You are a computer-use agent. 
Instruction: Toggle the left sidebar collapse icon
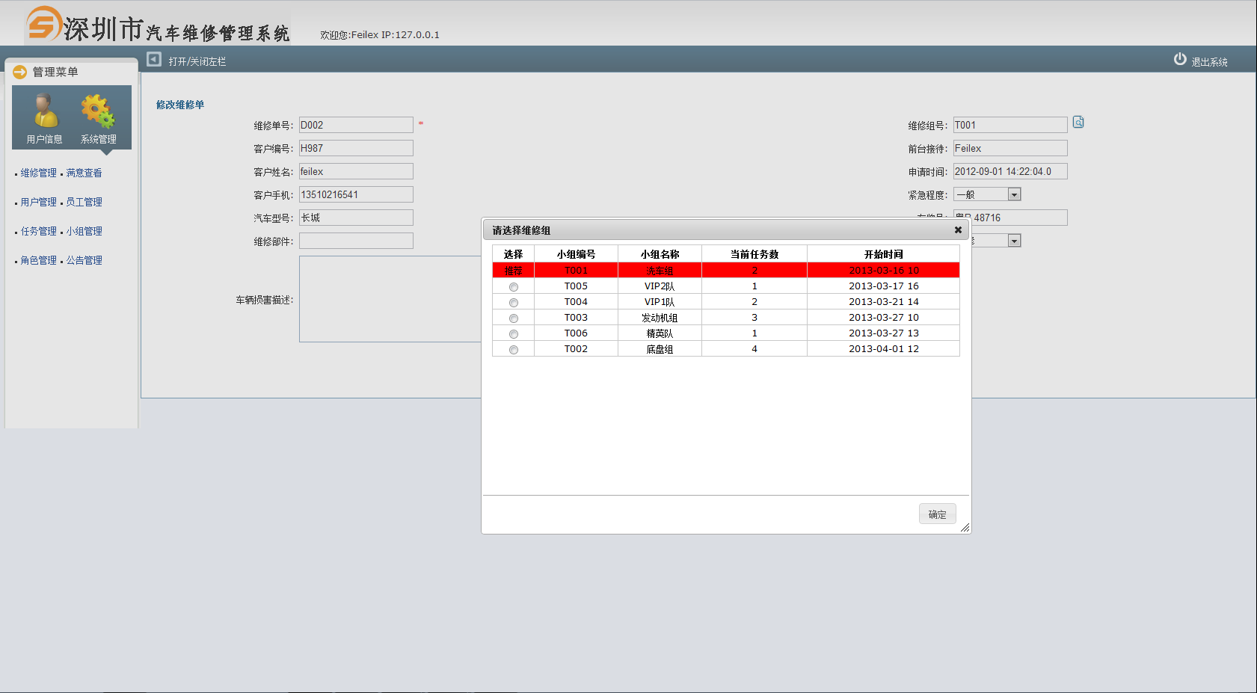click(154, 59)
